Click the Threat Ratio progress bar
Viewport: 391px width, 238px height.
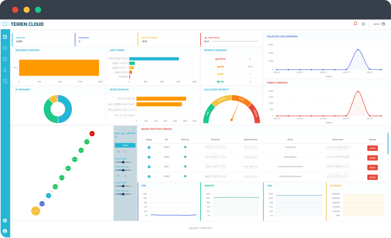pyautogui.click(x=235, y=42)
